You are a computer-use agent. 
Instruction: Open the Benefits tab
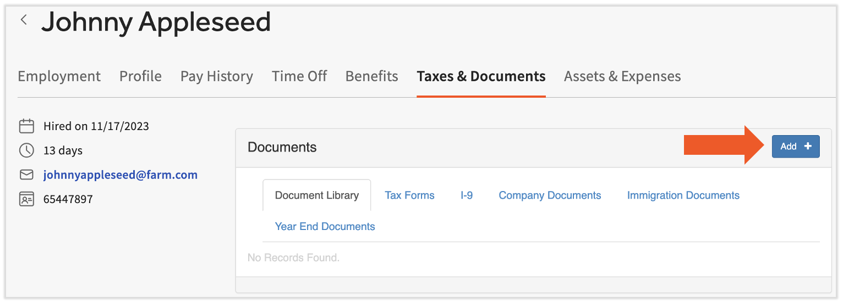click(371, 76)
